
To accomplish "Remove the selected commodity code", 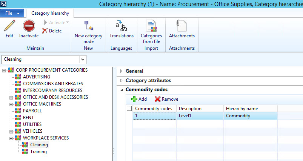I will coord(166,99).
